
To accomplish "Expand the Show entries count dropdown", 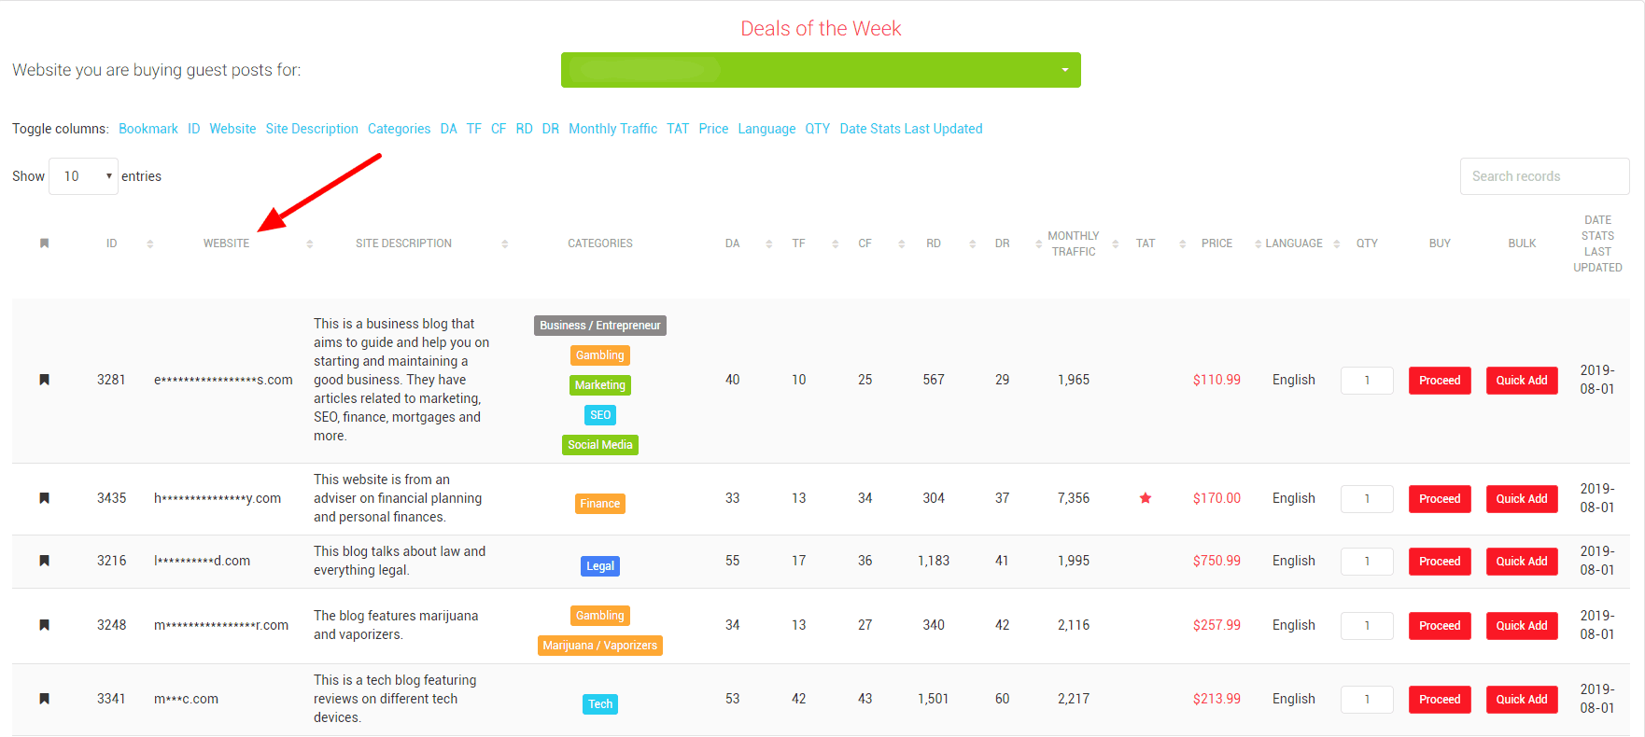I will 83,176.
